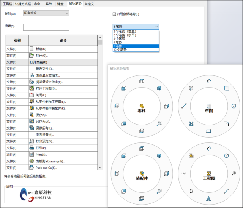Click the rebuild arrows icon in 工程图 wheel
243x208 pixels.
pos(191,191)
